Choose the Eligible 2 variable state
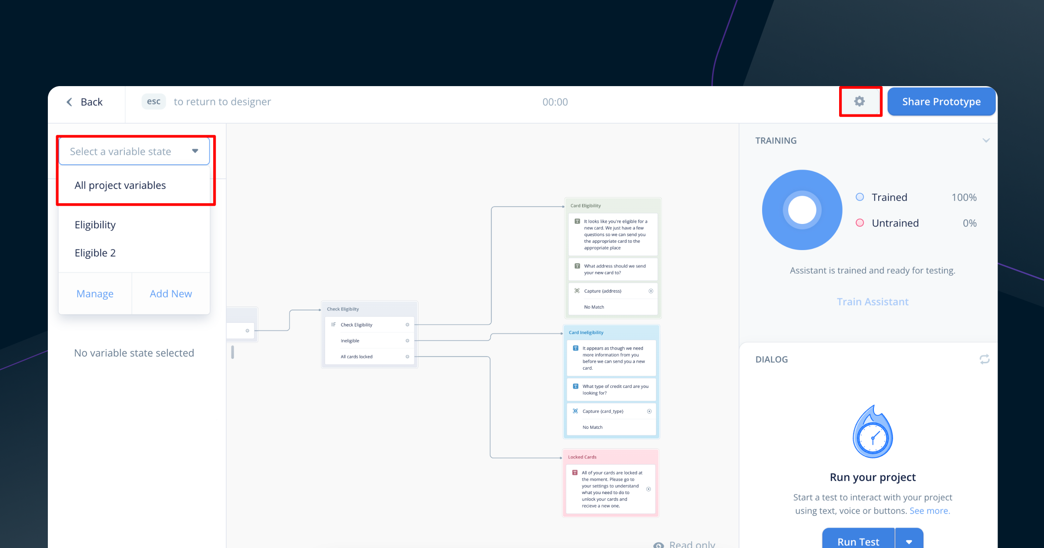This screenshot has width=1044, height=548. [95, 253]
